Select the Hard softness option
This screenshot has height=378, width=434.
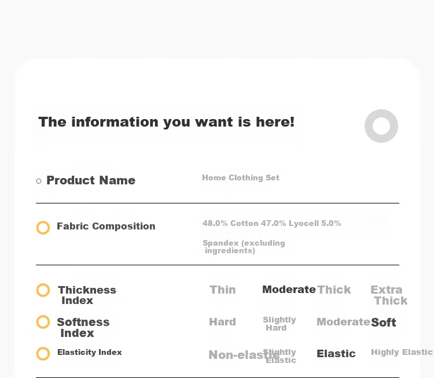pos(223,322)
